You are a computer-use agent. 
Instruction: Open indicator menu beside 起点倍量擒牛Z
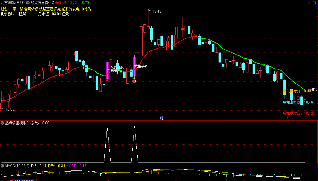tap(28, 3)
